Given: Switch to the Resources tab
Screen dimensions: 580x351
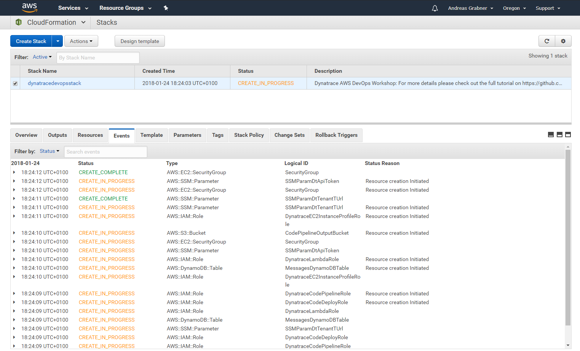Looking at the screenshot, I should 90,135.
